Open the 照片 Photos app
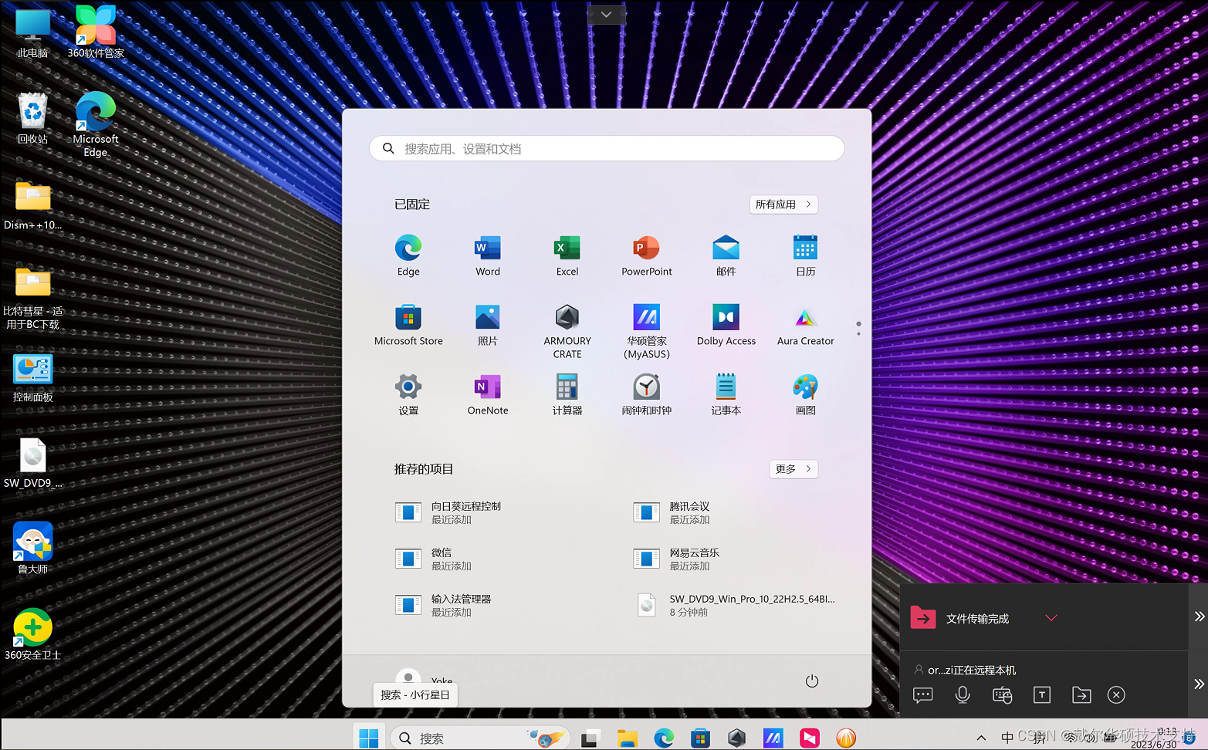 coord(488,325)
